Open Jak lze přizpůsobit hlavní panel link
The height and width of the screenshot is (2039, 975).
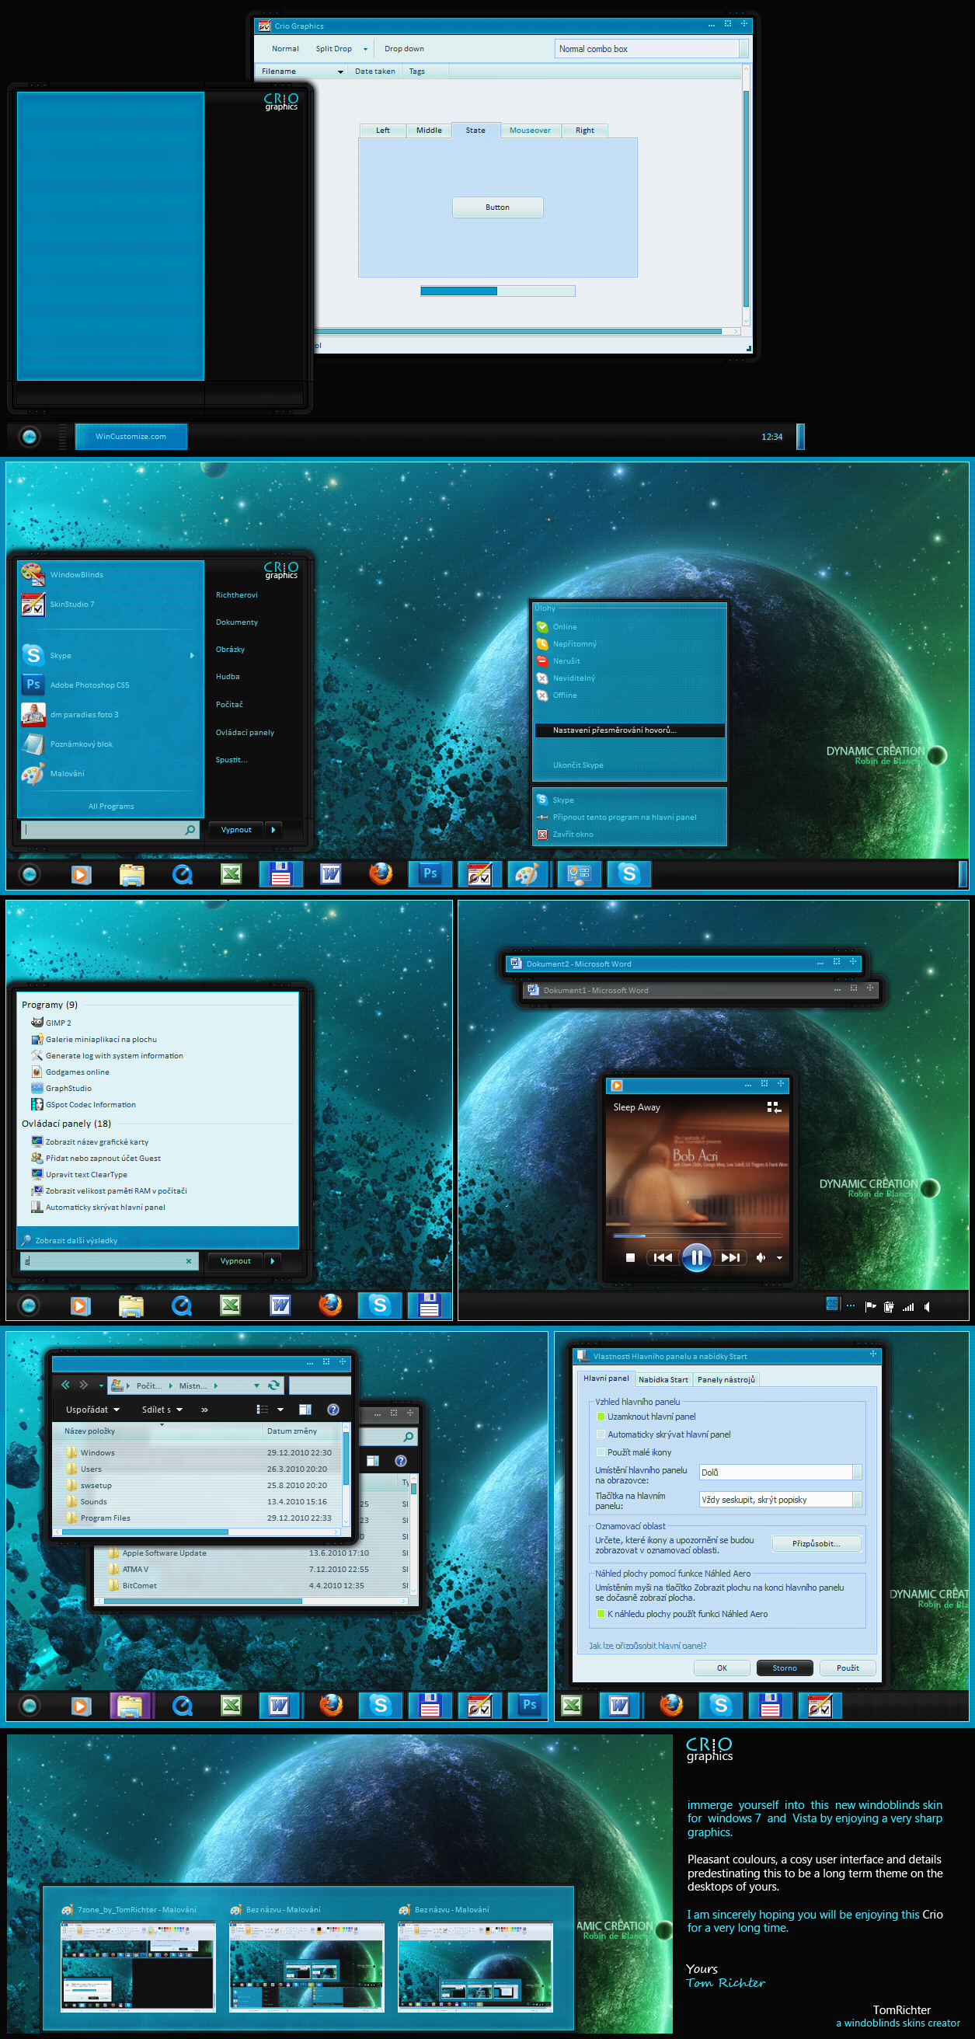647,1645
